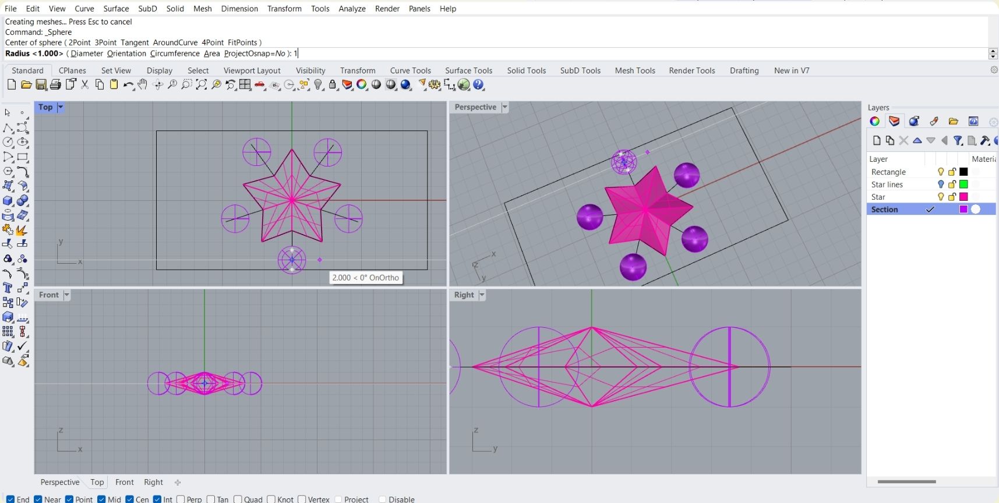Open the Surface menu
This screenshot has width=999, height=503.
[116, 9]
